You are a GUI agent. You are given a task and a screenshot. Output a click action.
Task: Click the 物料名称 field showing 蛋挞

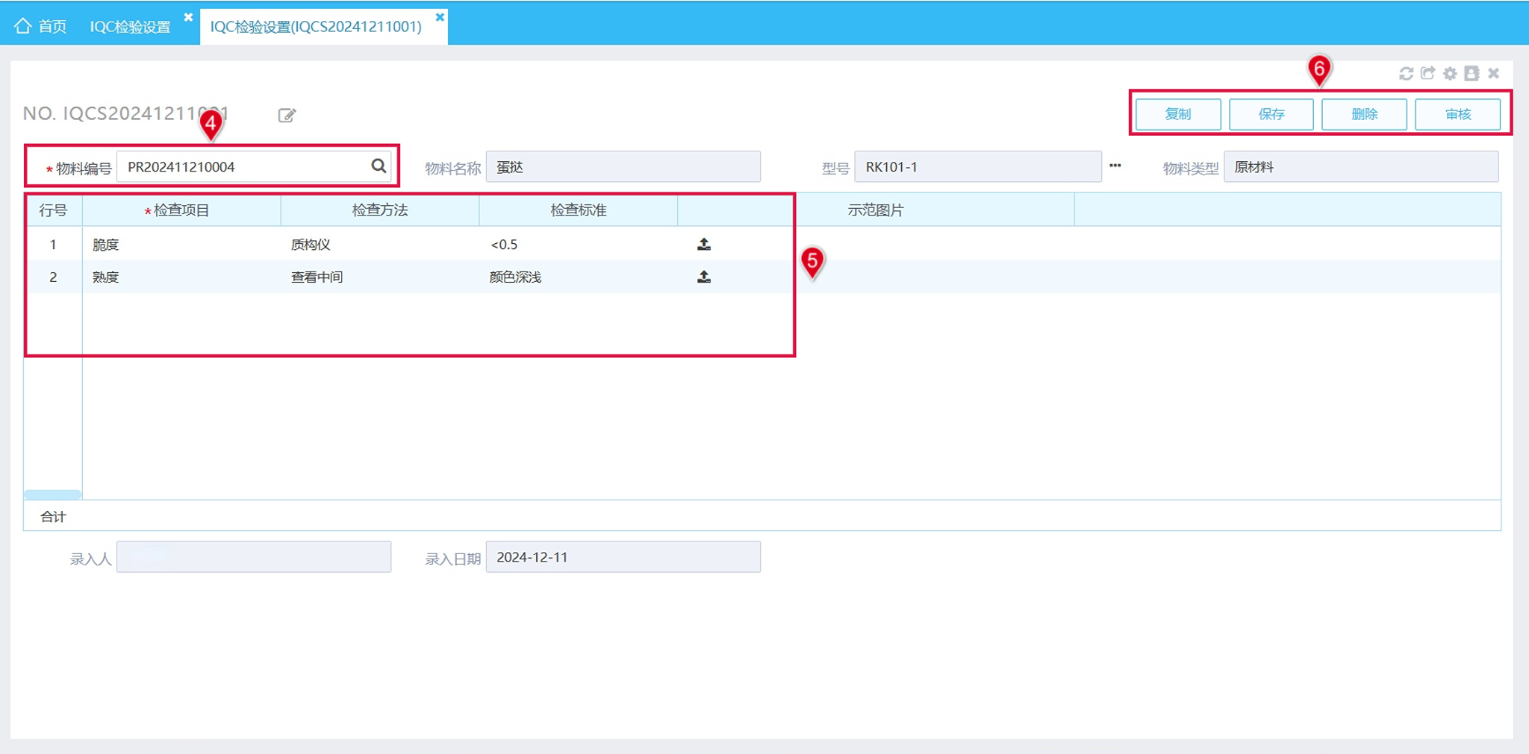pyautogui.click(x=623, y=166)
